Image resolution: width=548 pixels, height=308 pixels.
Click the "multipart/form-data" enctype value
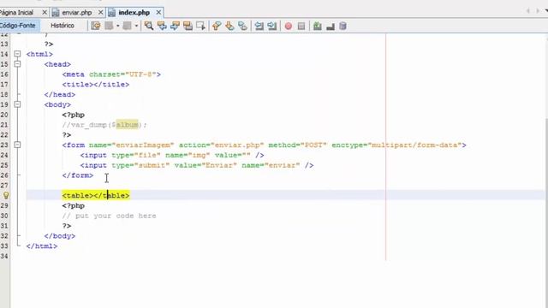(414, 145)
